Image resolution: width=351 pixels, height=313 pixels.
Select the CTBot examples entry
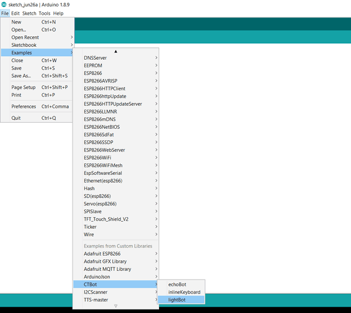pos(116,284)
